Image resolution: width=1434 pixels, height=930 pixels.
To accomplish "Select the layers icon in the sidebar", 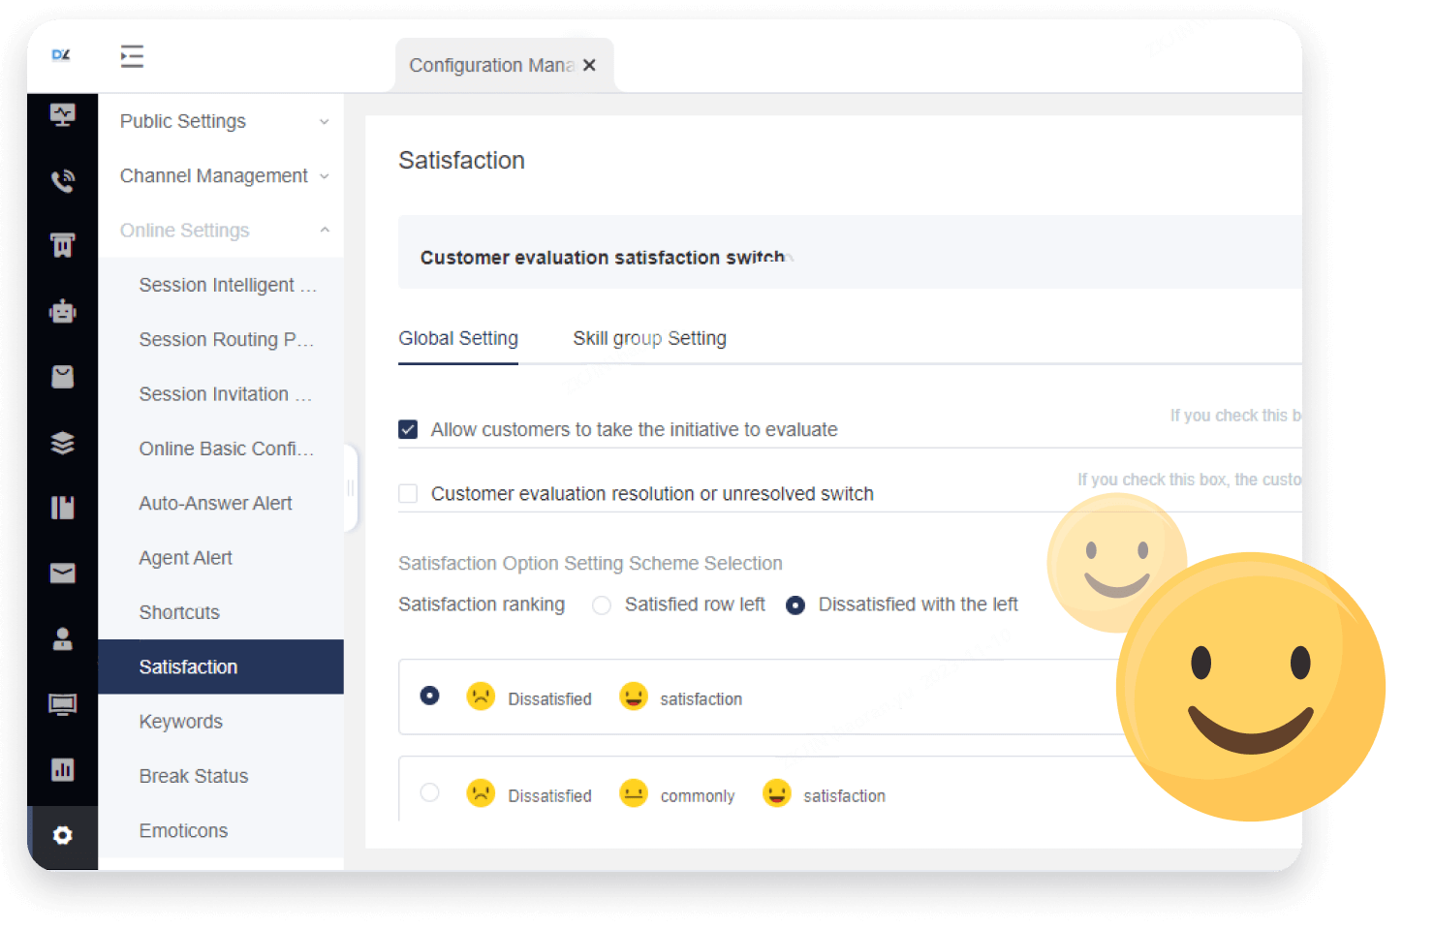I will 63,443.
